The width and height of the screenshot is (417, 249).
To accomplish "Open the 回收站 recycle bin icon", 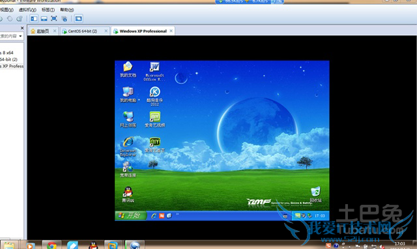I will (x=315, y=194).
